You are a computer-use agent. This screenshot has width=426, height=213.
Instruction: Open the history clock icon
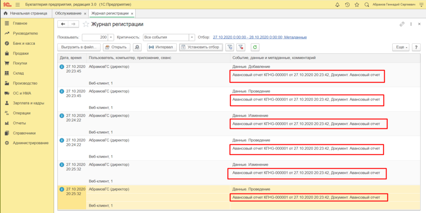click(x=347, y=5)
